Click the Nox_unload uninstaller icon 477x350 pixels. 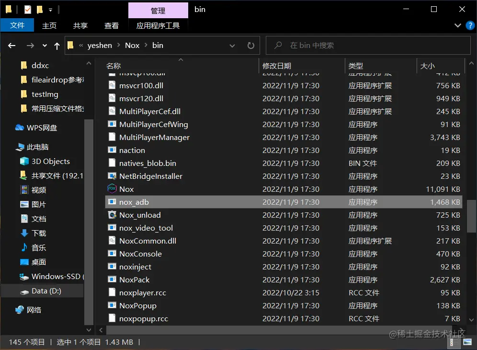(x=112, y=215)
